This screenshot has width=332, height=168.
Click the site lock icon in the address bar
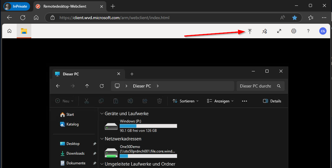tap(53, 18)
